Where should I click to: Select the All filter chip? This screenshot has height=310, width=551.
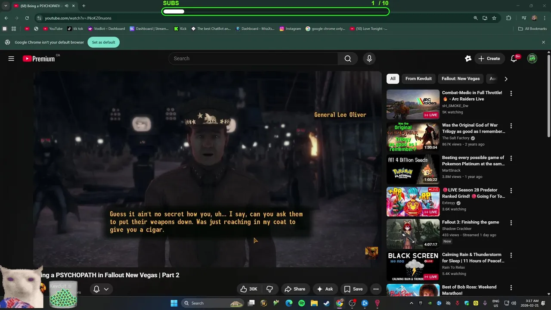pyautogui.click(x=393, y=79)
